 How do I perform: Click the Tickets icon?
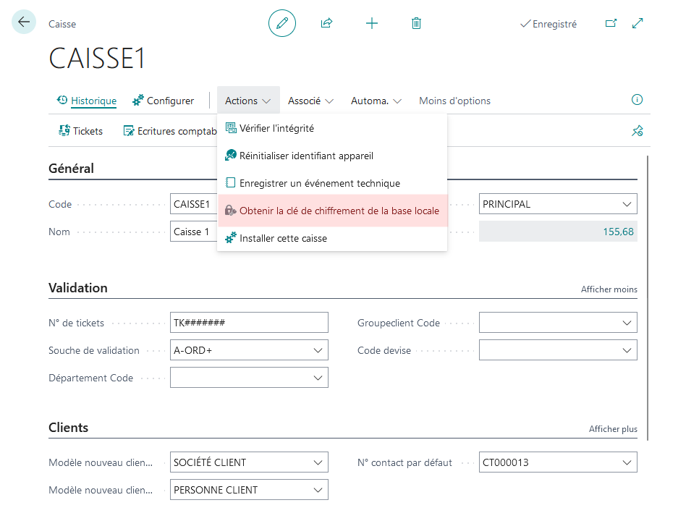tap(64, 130)
